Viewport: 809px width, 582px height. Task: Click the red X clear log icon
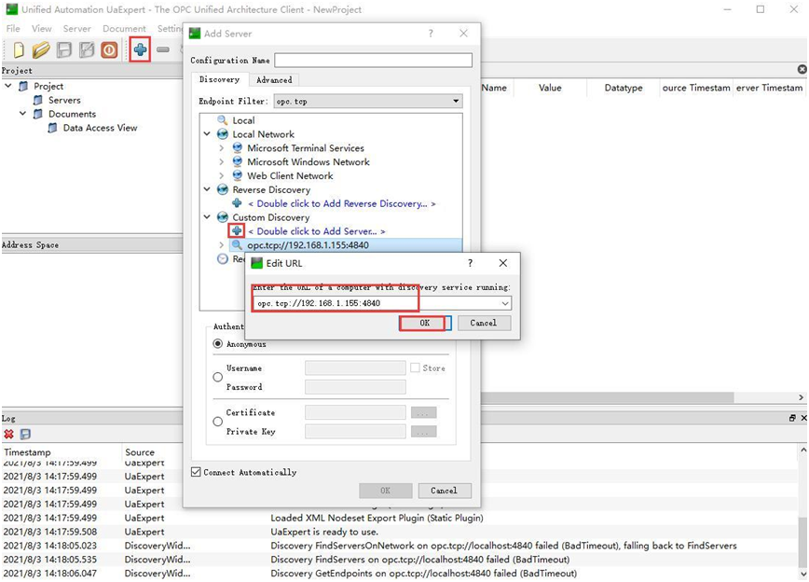[8, 435]
